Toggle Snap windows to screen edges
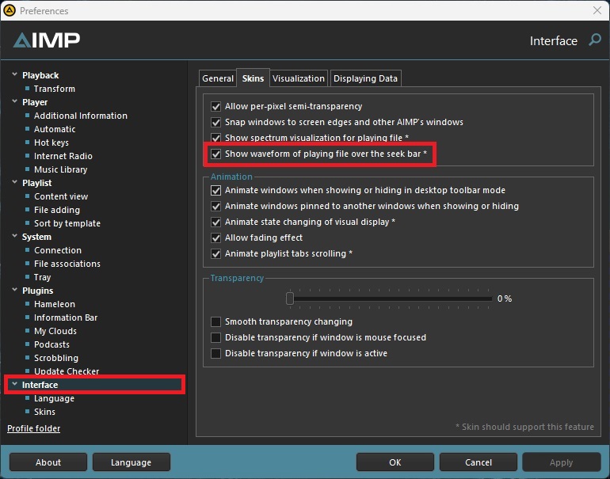 pyautogui.click(x=216, y=122)
